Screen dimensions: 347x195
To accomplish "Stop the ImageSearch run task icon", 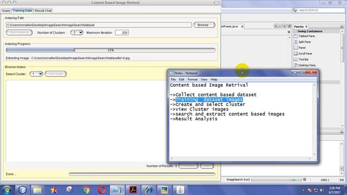I will tap(305, 179).
